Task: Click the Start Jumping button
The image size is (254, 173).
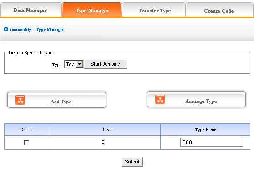Action: click(106, 64)
